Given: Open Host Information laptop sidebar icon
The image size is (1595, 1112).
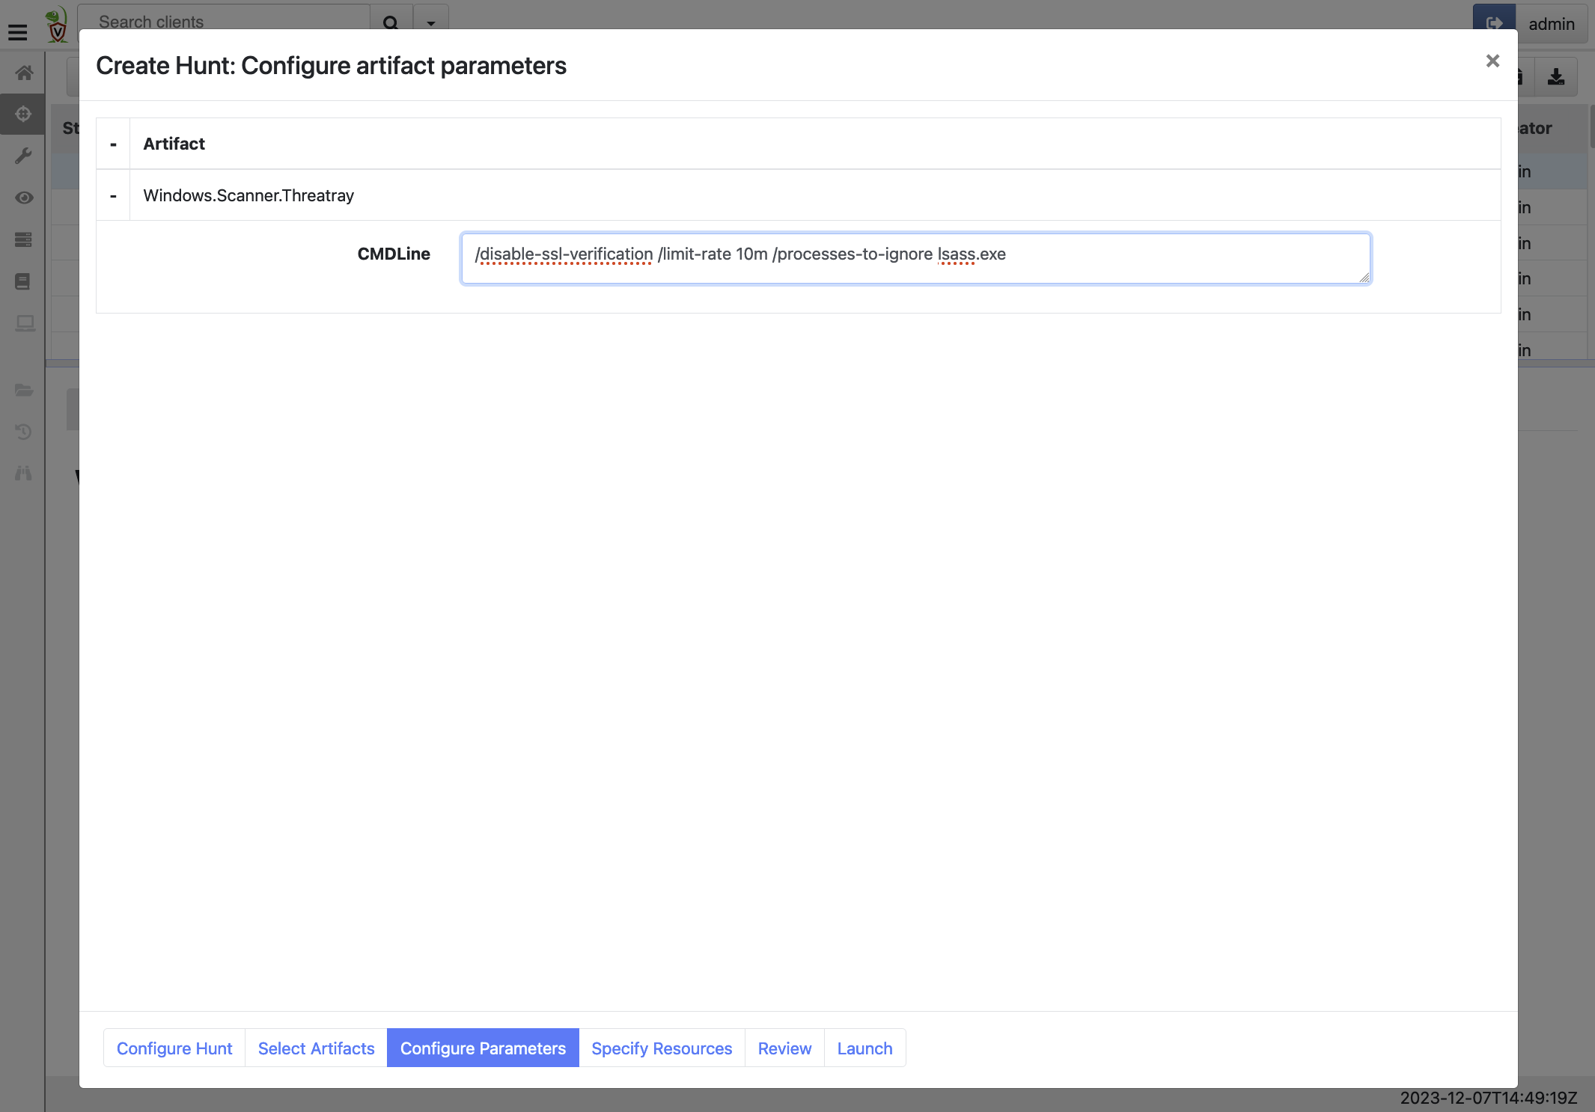Looking at the screenshot, I should tap(24, 323).
